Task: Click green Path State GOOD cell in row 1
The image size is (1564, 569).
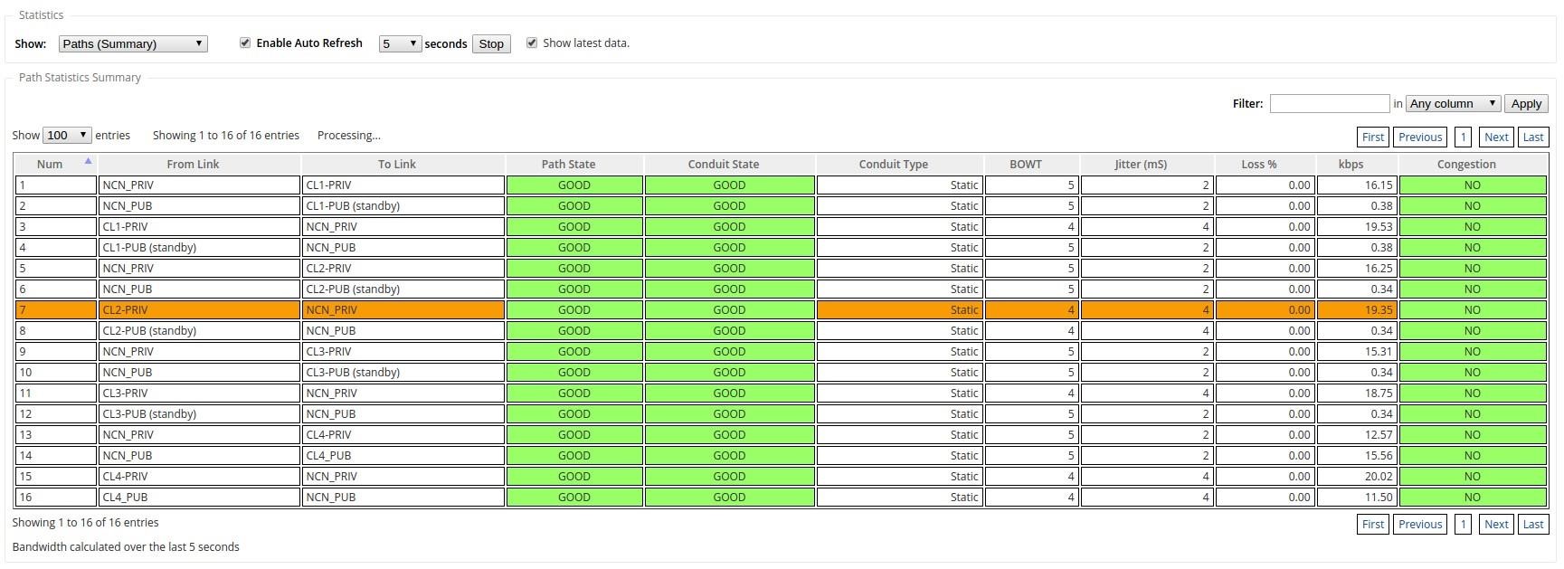Action: point(574,185)
